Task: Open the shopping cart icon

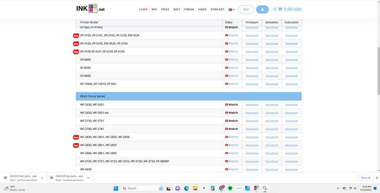Action: pos(280,9)
